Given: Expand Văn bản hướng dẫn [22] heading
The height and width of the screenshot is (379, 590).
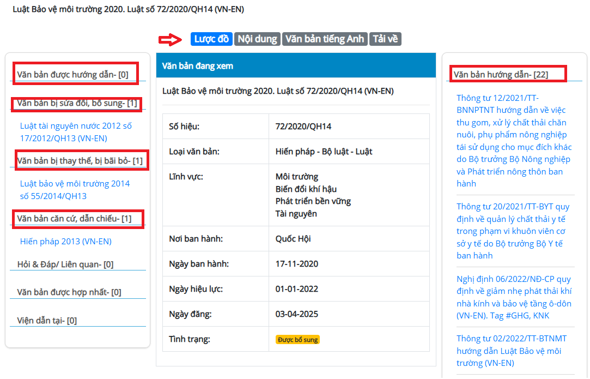Looking at the screenshot, I should click(501, 74).
